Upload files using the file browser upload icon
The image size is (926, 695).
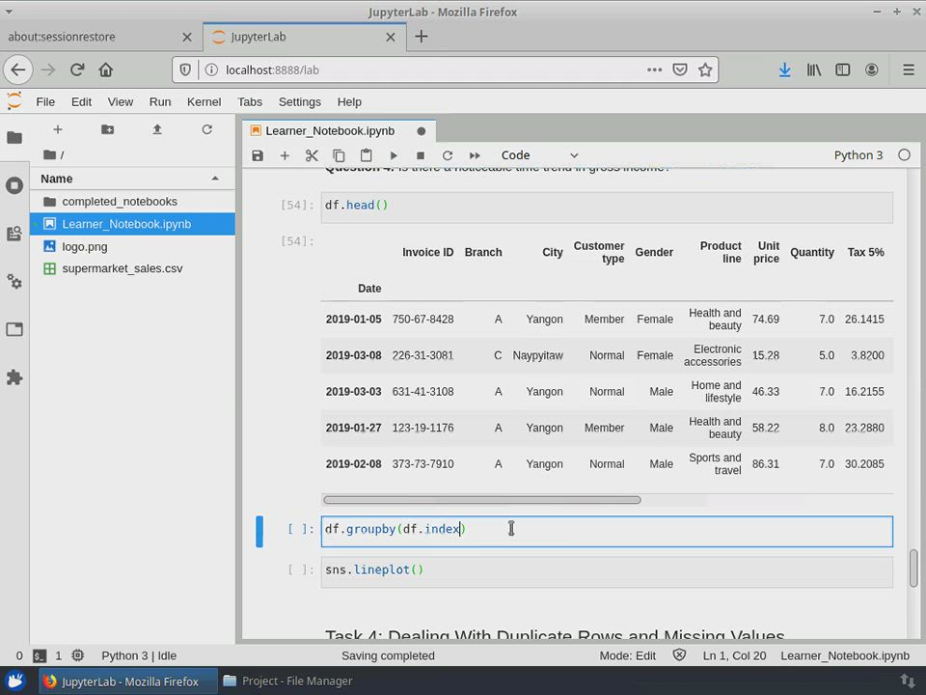(x=157, y=129)
